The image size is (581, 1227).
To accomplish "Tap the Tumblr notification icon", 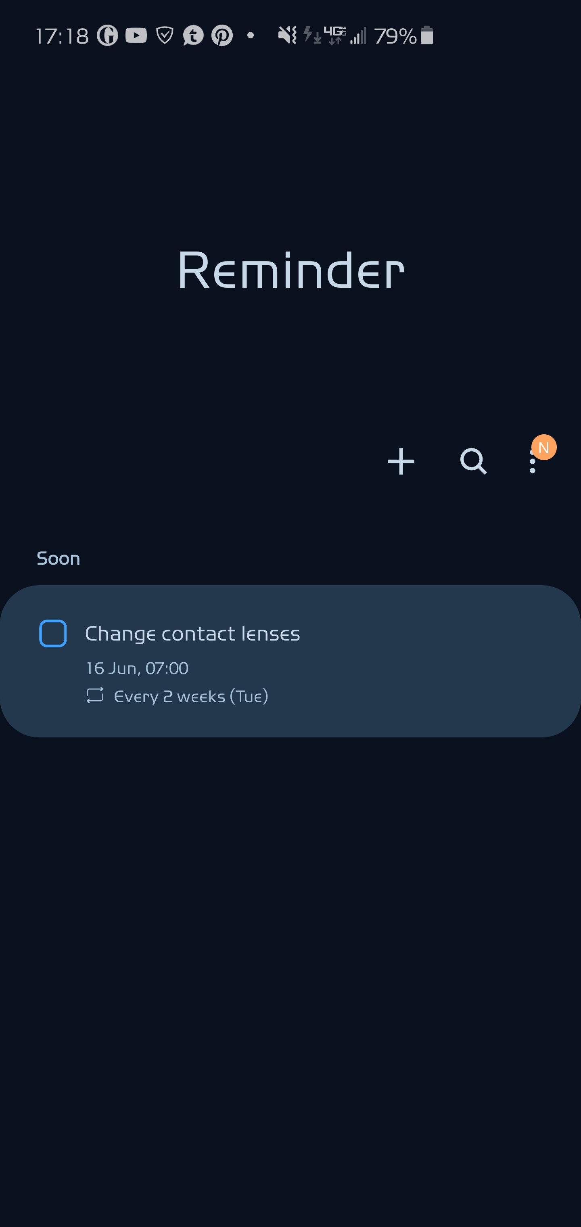I will (x=193, y=36).
